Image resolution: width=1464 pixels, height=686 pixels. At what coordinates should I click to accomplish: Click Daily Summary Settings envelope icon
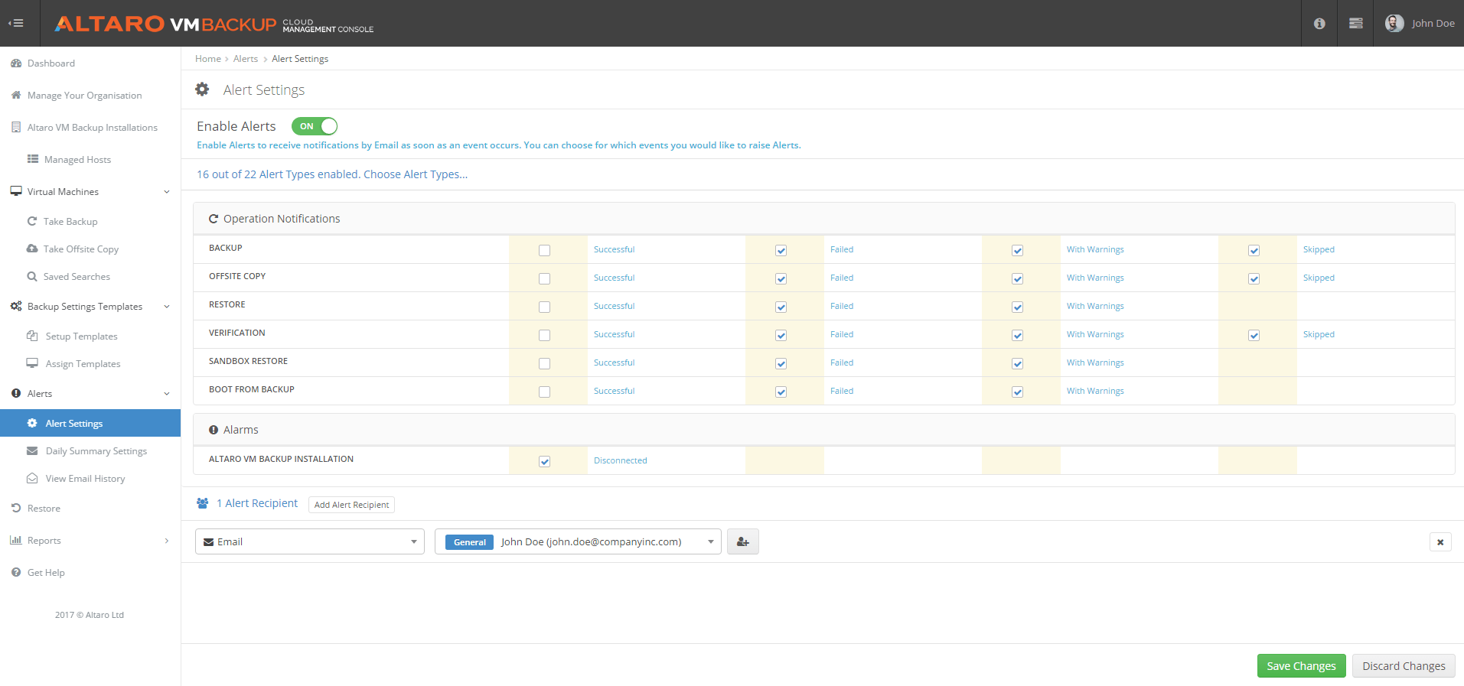click(x=32, y=451)
